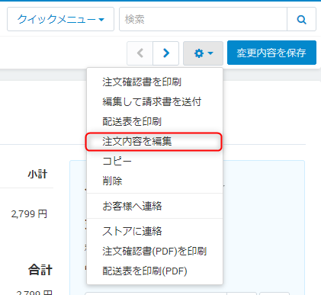Go to next order arrow
This screenshot has width=321, height=295.
(166, 53)
